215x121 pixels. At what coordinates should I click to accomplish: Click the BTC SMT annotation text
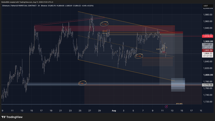(179, 104)
